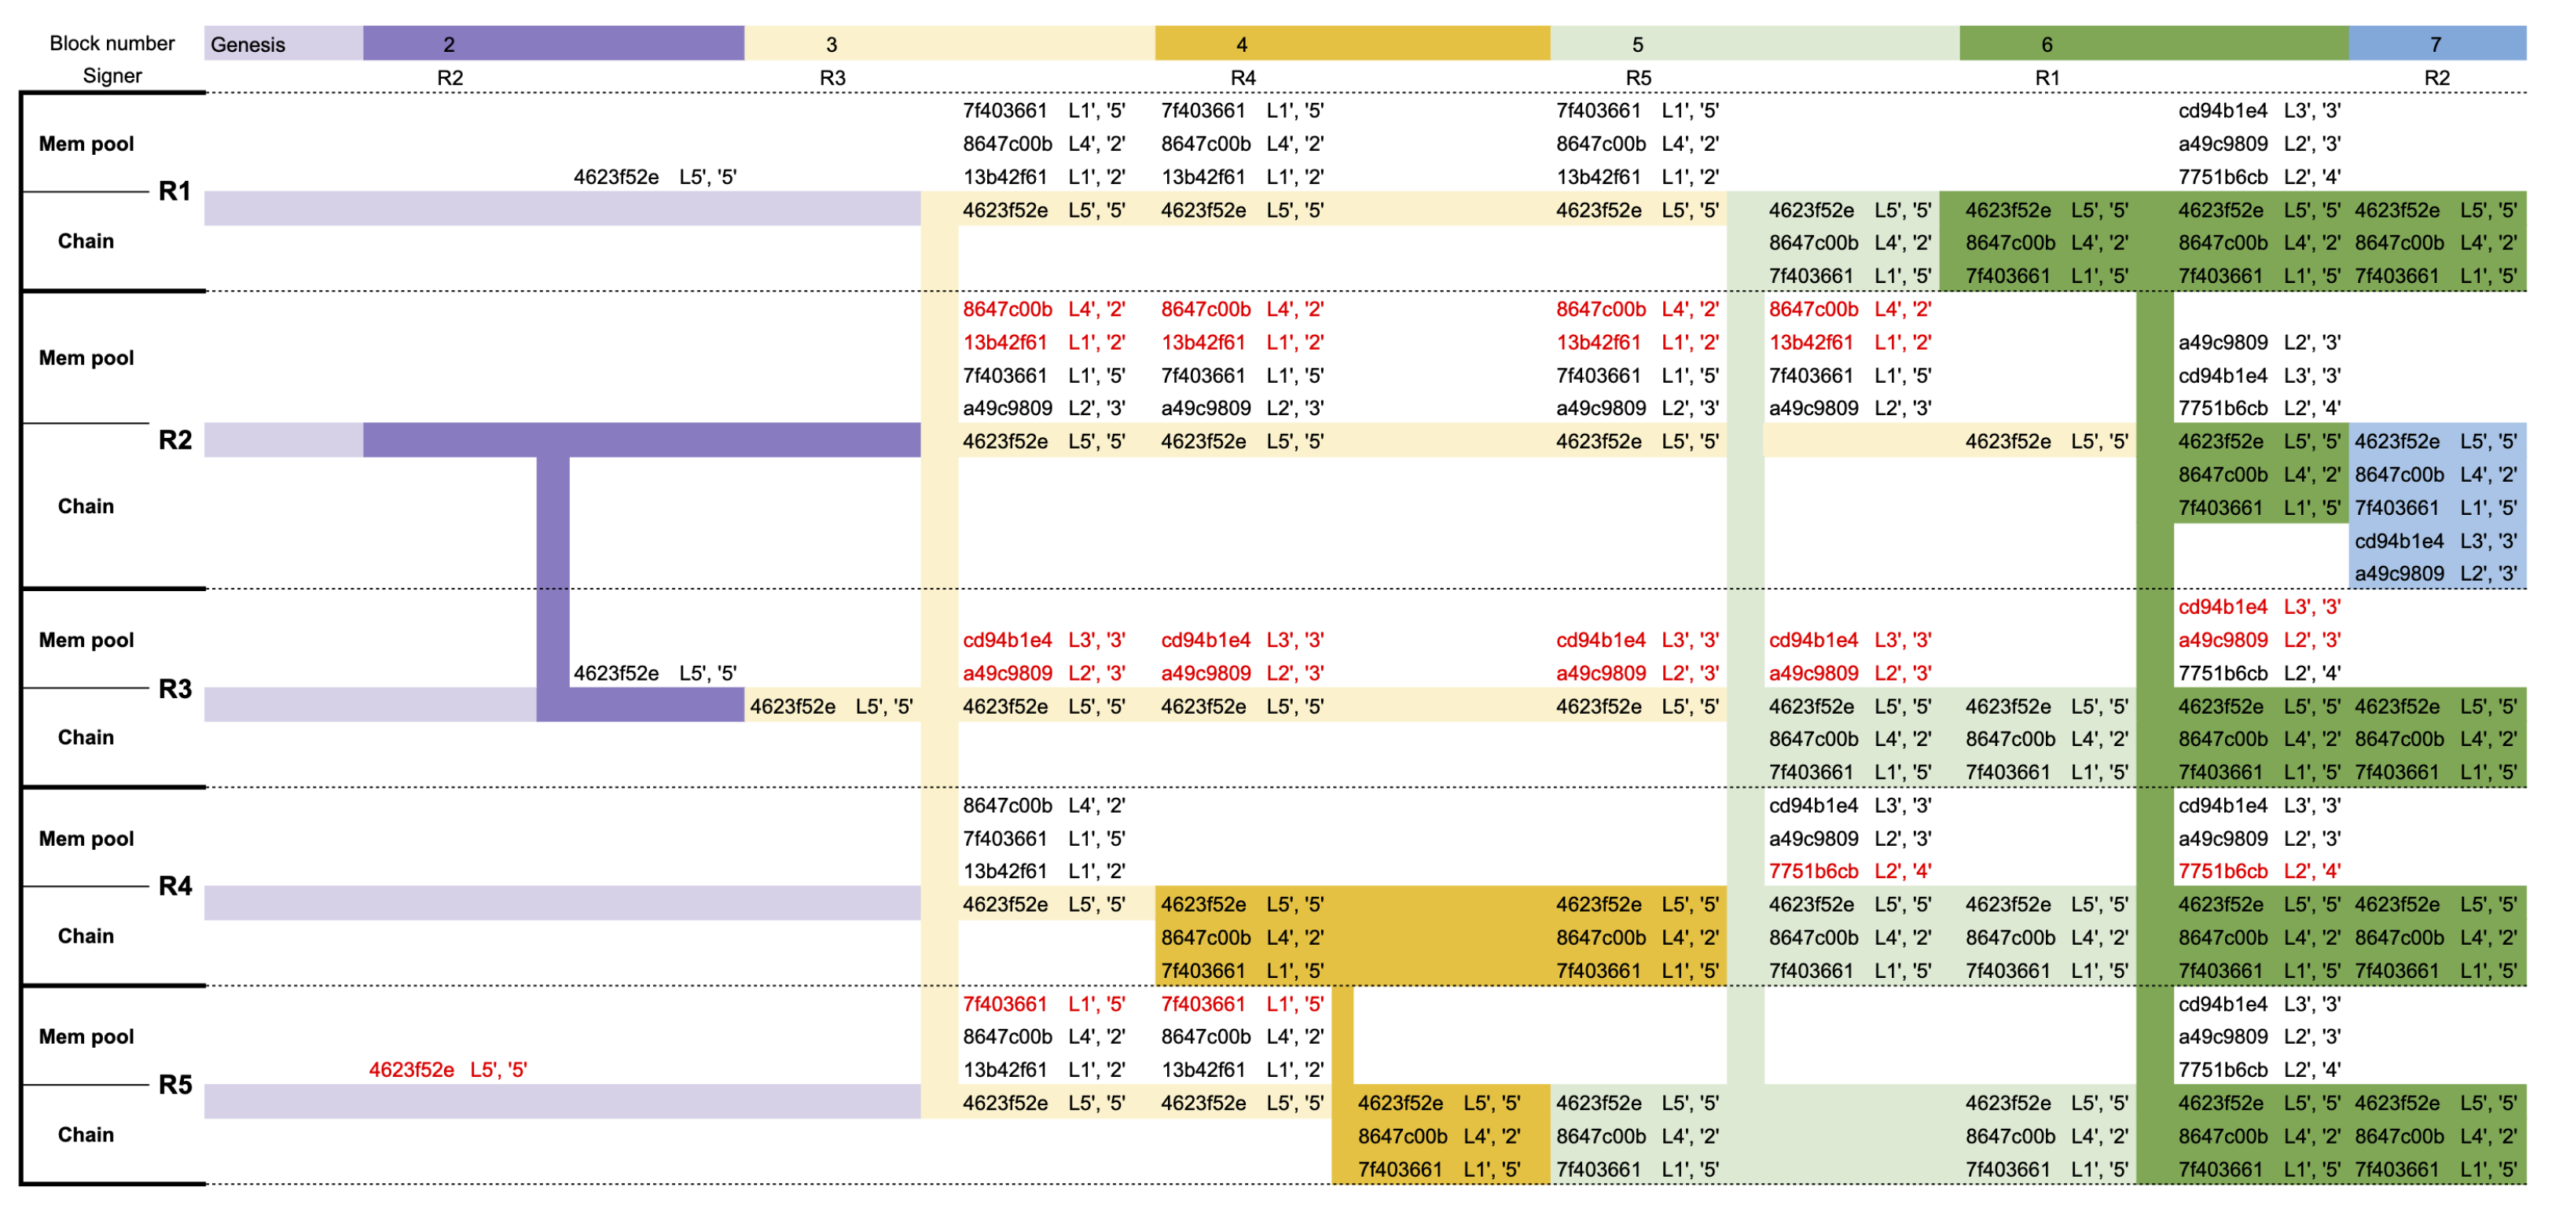Click signer R5 under block 5
The width and height of the screenshot is (2552, 1209).
[1638, 77]
